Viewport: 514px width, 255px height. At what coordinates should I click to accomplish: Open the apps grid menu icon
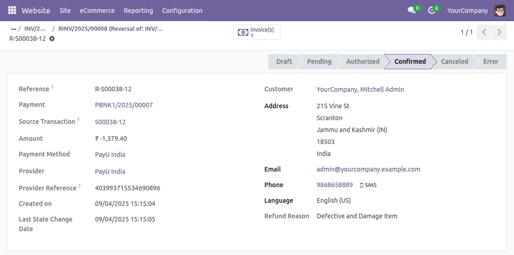[12, 10]
